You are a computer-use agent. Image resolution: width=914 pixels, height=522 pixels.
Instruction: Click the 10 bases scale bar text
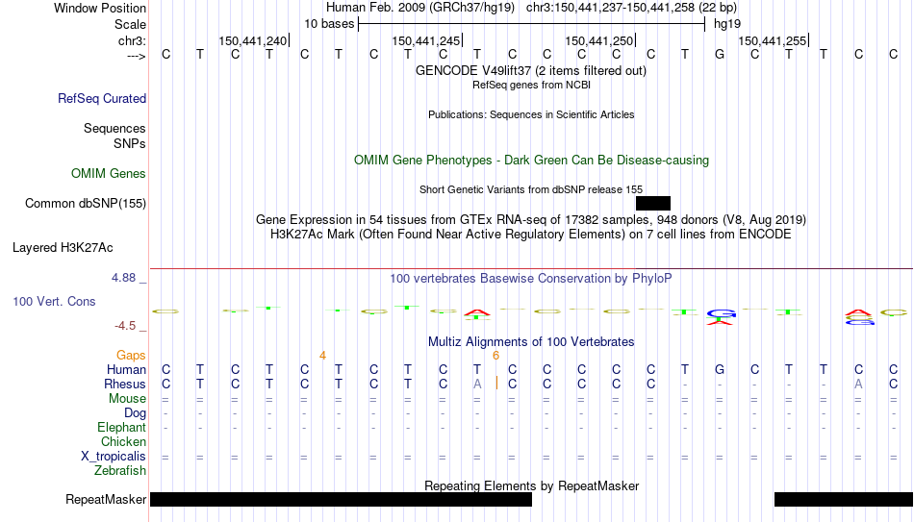[329, 24]
